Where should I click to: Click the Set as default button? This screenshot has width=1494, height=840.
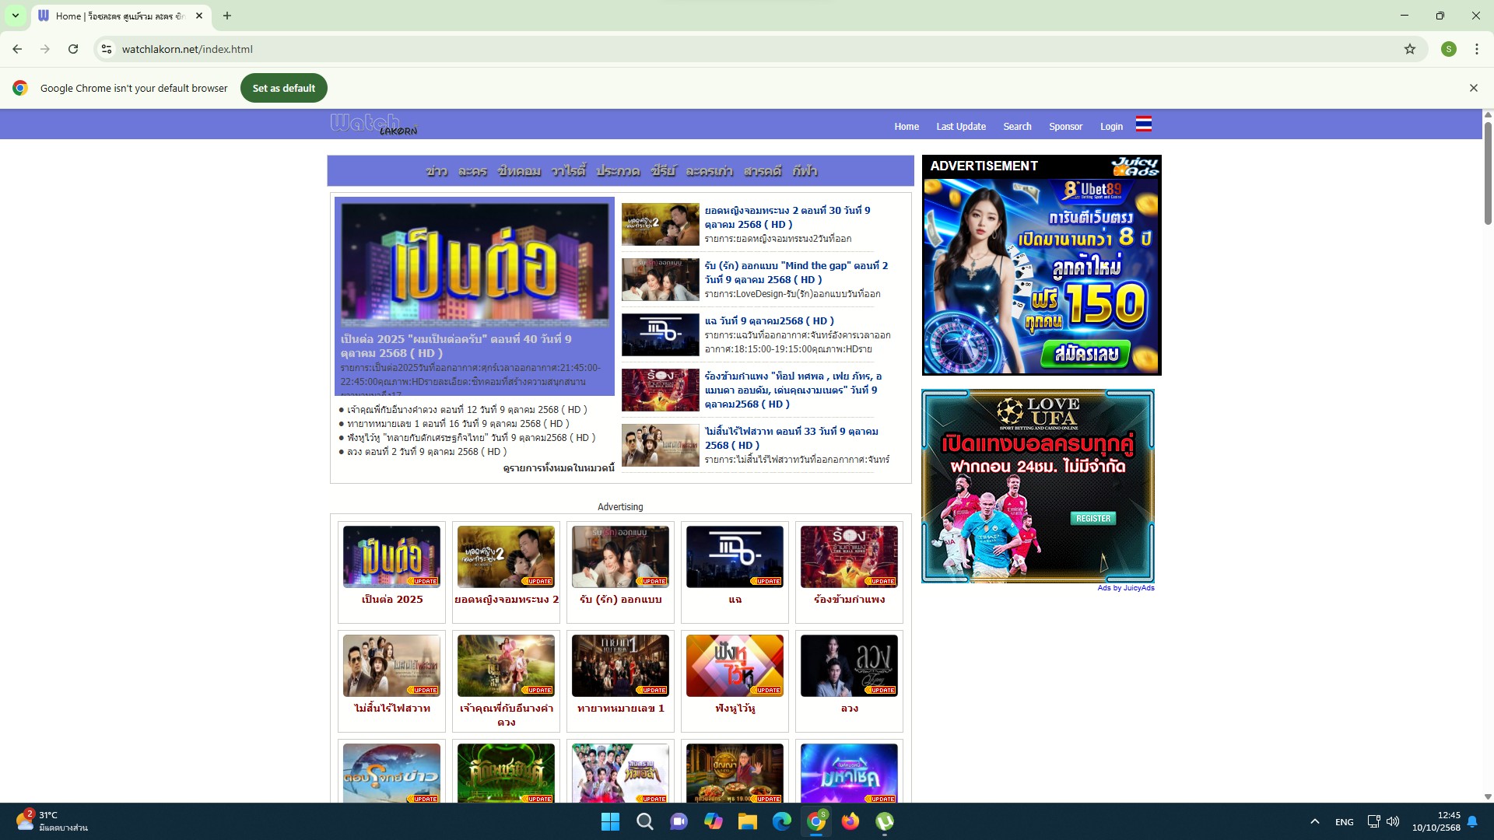click(283, 88)
